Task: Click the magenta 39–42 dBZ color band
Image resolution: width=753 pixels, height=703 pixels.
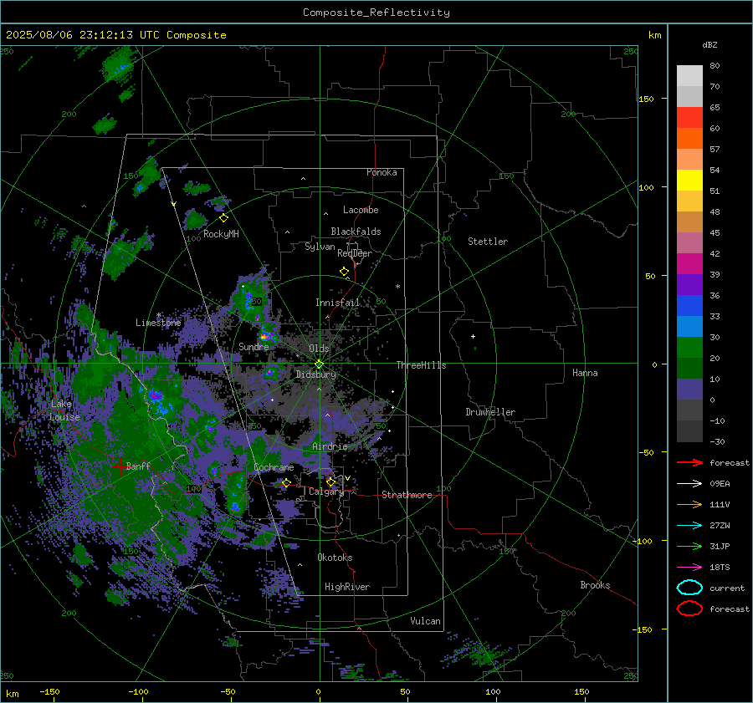Action: click(x=689, y=264)
